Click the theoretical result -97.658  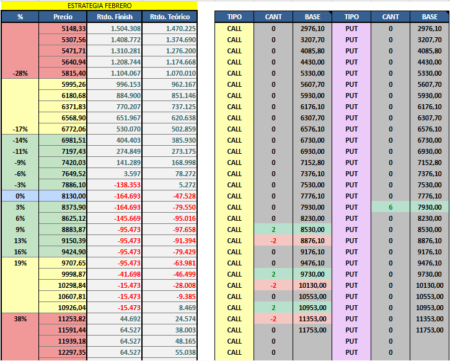[x=170, y=230]
